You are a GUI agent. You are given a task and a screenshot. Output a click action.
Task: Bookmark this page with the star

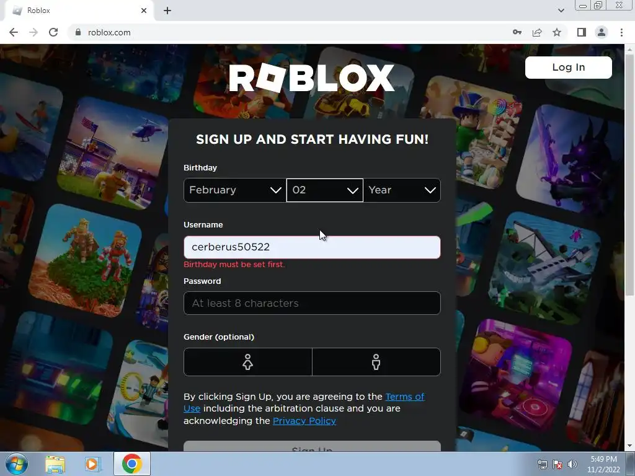tap(557, 32)
